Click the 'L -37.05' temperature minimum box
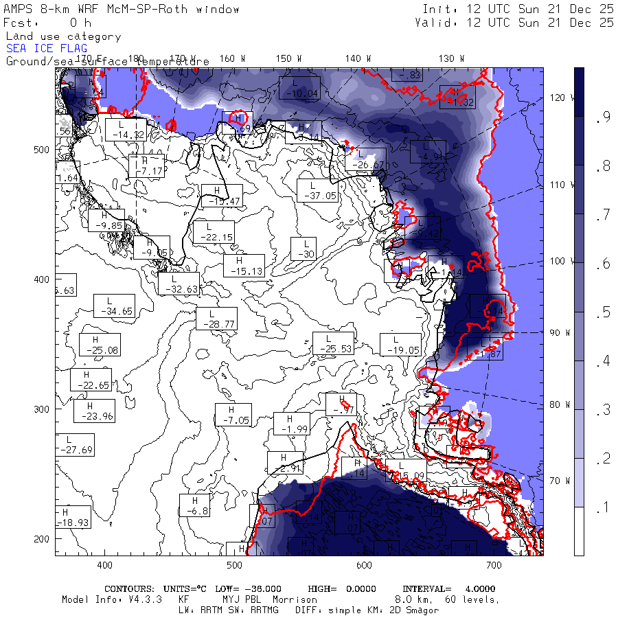Image resolution: width=618 pixels, height=618 pixels. (x=318, y=190)
